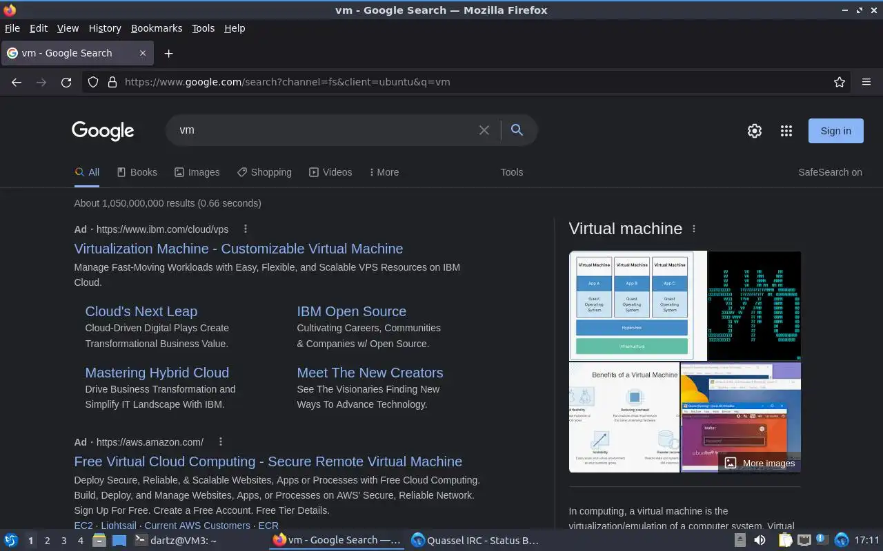Switch to Quassel IRC taskbar window
Viewport: 883px width, 551px height.
(475, 541)
